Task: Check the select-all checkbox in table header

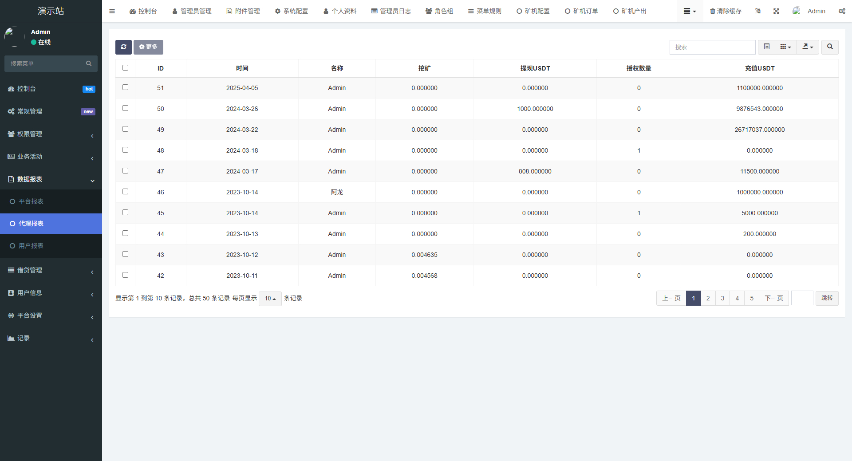Action: click(x=125, y=67)
